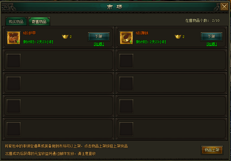This screenshot has width=231, height=161.
Task: Delist the 6阶蹄铁 with the 下架 button
Action: click(212, 36)
